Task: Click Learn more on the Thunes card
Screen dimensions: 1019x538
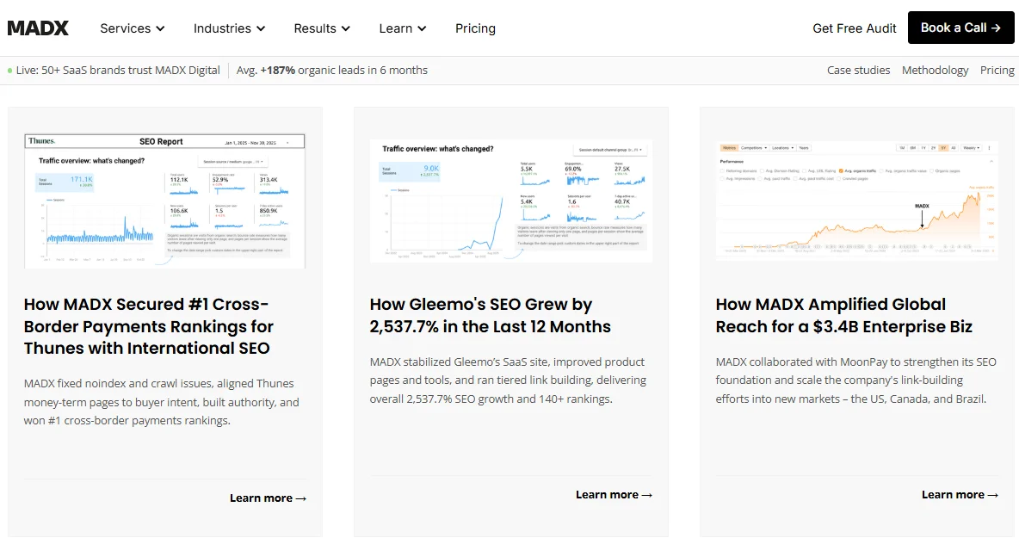Action: click(268, 498)
